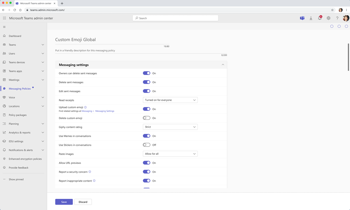Open the help question mark icon
350x210 pixels.
[x=337, y=18]
